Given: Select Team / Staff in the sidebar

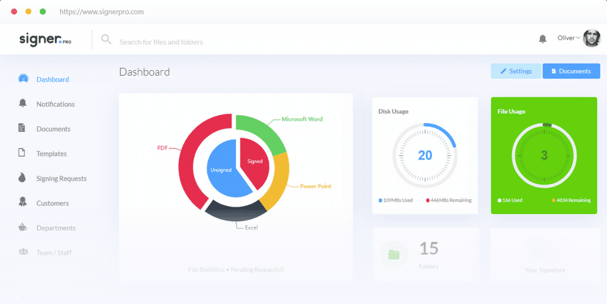Looking at the screenshot, I should point(54,253).
